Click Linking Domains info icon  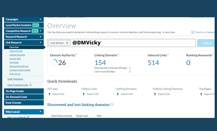coord(118,54)
